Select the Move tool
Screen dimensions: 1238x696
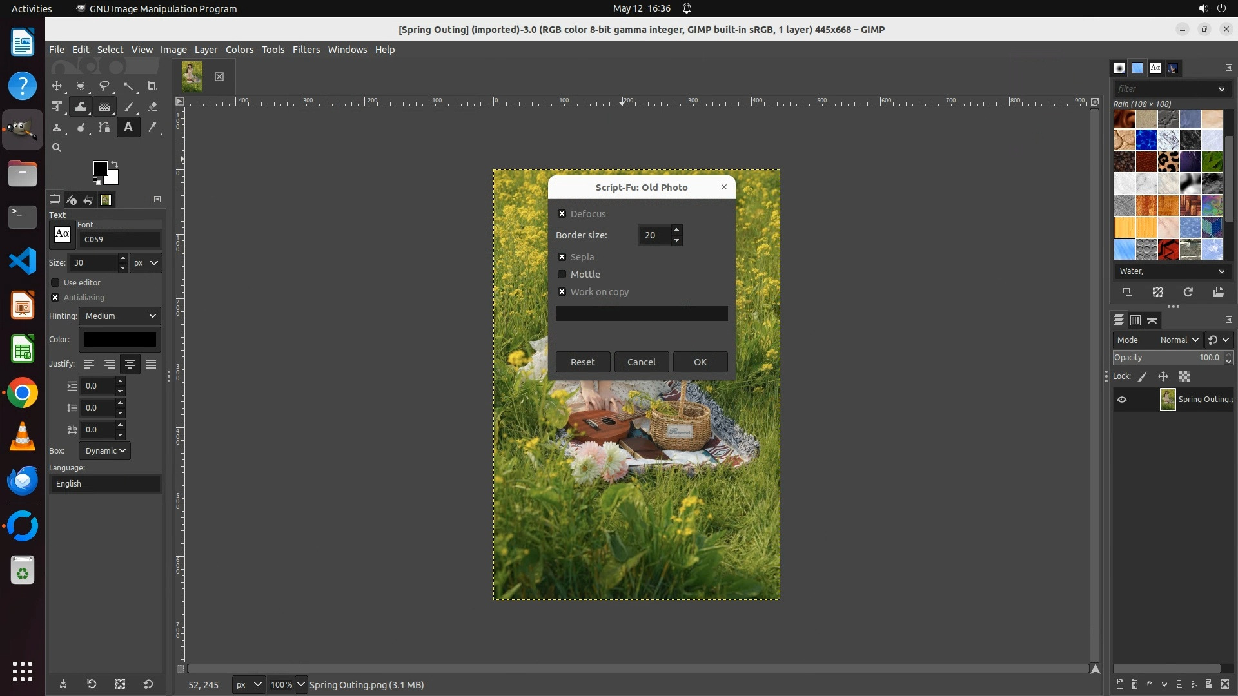tap(57, 86)
